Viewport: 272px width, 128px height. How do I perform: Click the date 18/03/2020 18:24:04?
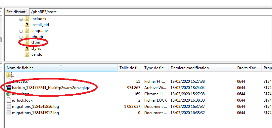(188, 88)
